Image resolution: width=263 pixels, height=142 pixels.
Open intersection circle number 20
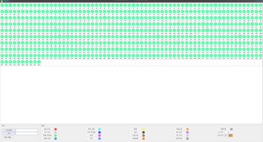tap(80, 5)
